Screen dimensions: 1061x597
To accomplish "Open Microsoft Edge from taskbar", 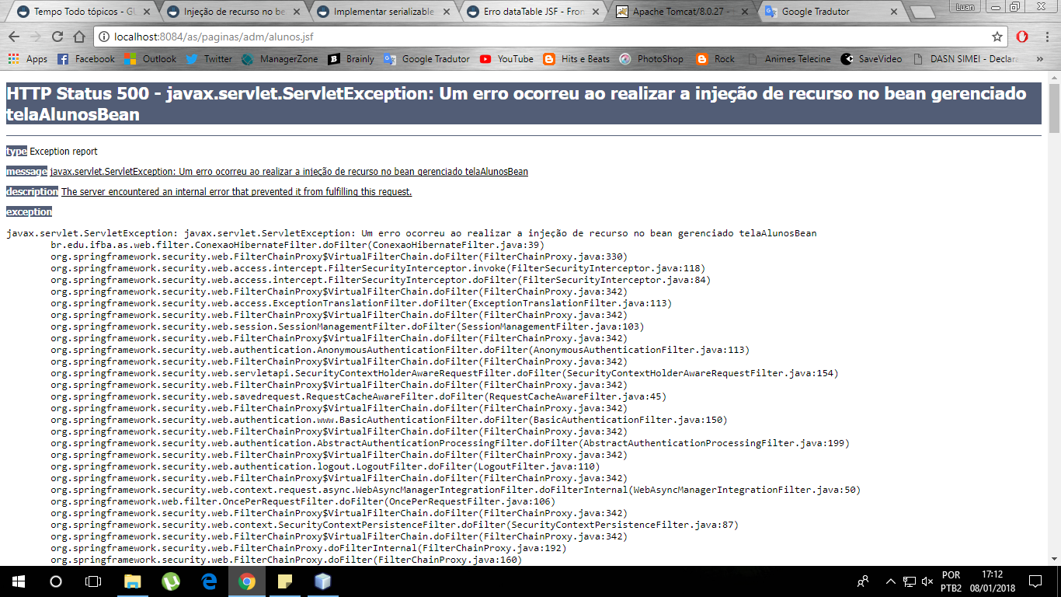I will 209,581.
